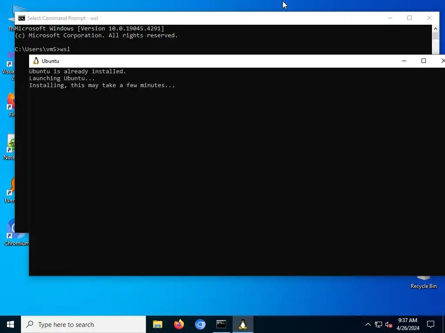Open network status tray icon
445x333 pixels.
(379, 324)
